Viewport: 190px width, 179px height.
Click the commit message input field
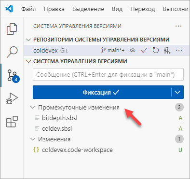click(x=108, y=74)
